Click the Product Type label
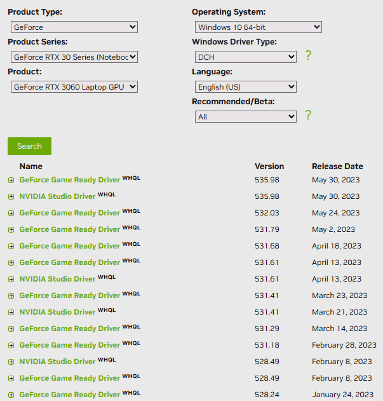Screen dimensions: 383x401 coord(35,12)
